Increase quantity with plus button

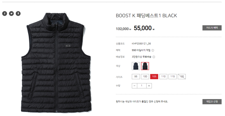149,86
